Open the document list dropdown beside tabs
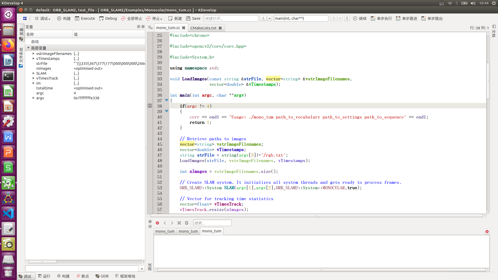 (x=150, y=27)
